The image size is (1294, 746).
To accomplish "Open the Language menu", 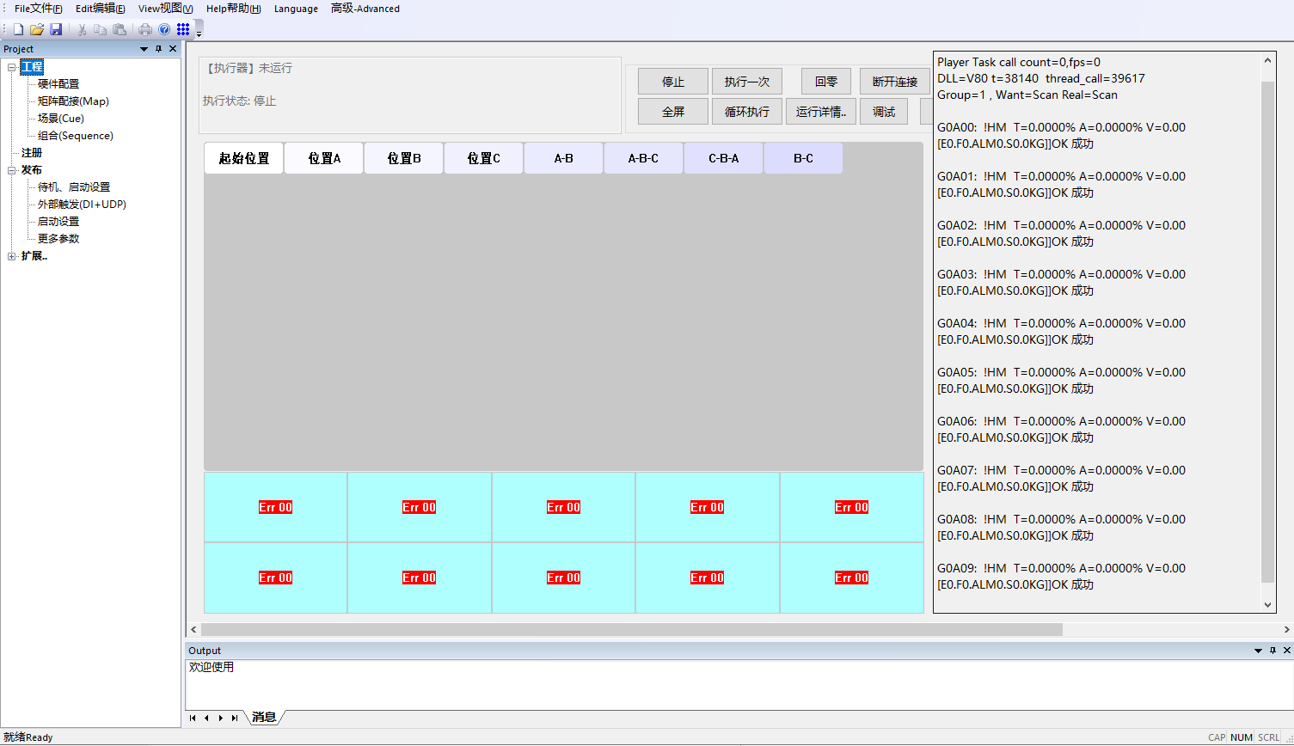I will (296, 9).
